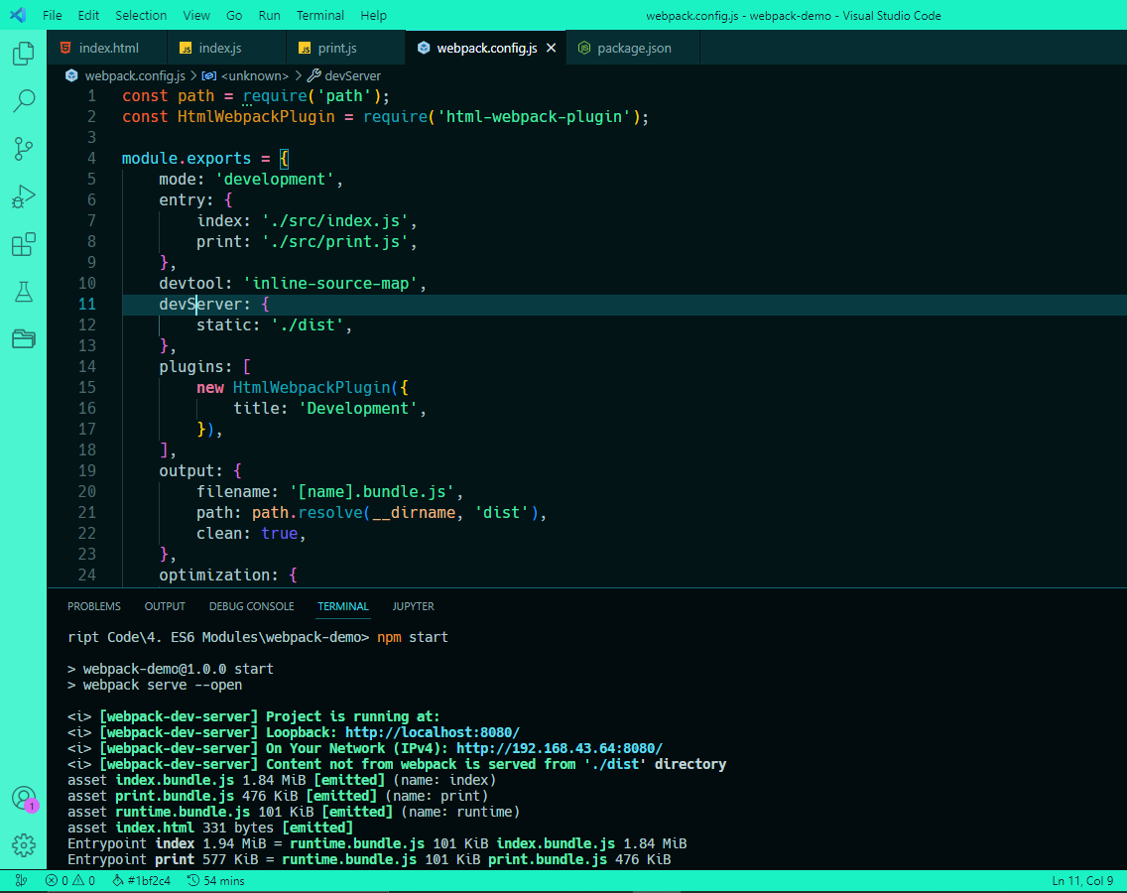This screenshot has height=893, width=1127.
Task: Click 'module.exports' on line 4
Action: tap(187, 158)
